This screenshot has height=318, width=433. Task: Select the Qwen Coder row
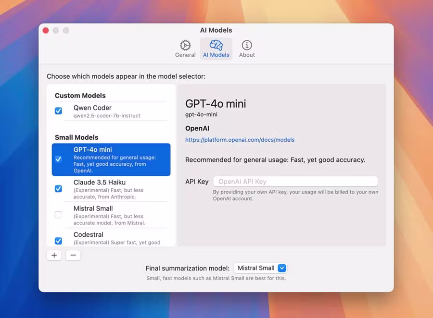click(x=111, y=111)
